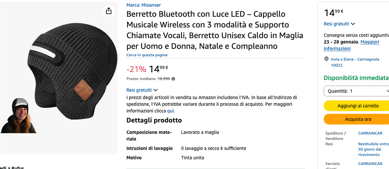
Task: Follow the "qui" link in the IVA notice
Action: [170, 111]
